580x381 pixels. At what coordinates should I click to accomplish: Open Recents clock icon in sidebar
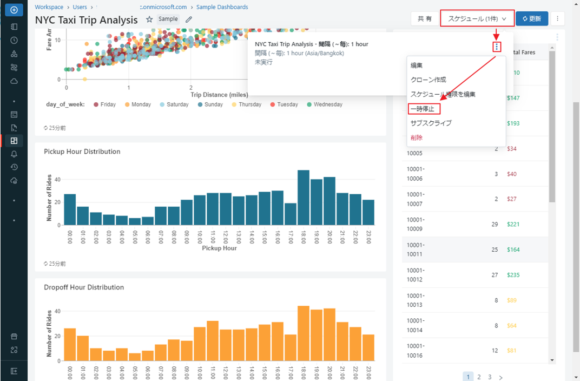pyautogui.click(x=14, y=40)
